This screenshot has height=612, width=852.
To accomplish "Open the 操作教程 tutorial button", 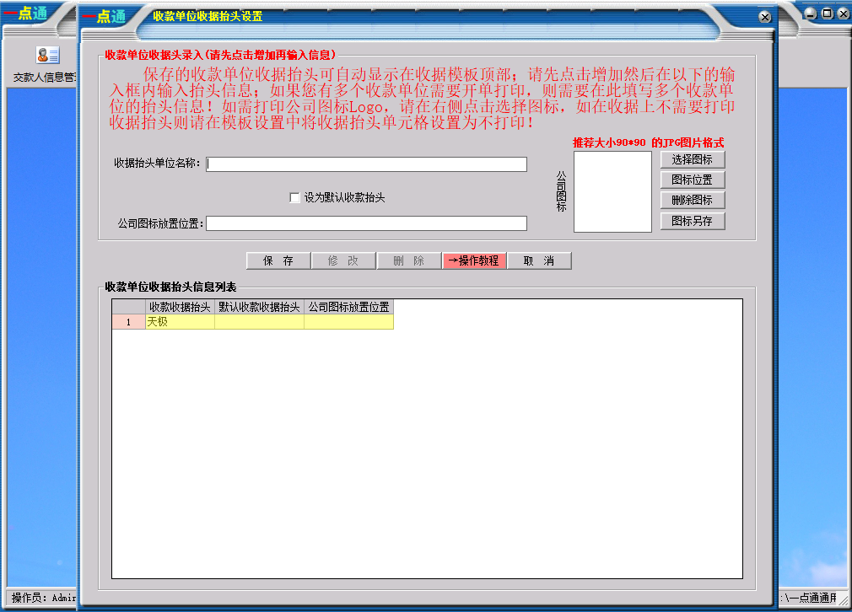I will tap(474, 260).
